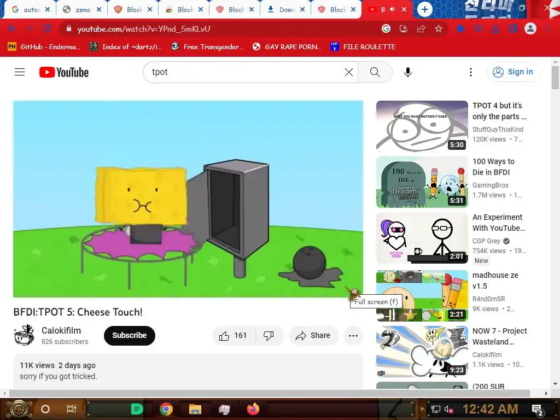Viewport: 560px width, 420px height.
Task: Like the video with 161 likes
Action: coord(233,335)
